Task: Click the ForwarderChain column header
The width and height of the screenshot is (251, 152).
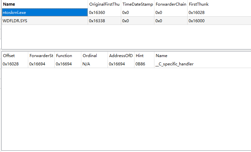Action: pos(171,4)
